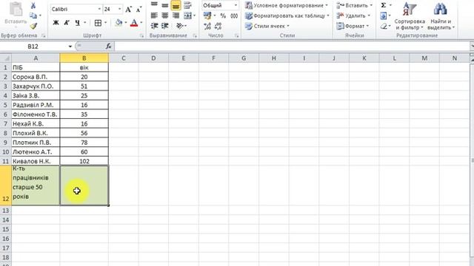Click the fill color paint bucket
The width and height of the screenshot is (474, 266).
pos(118,23)
